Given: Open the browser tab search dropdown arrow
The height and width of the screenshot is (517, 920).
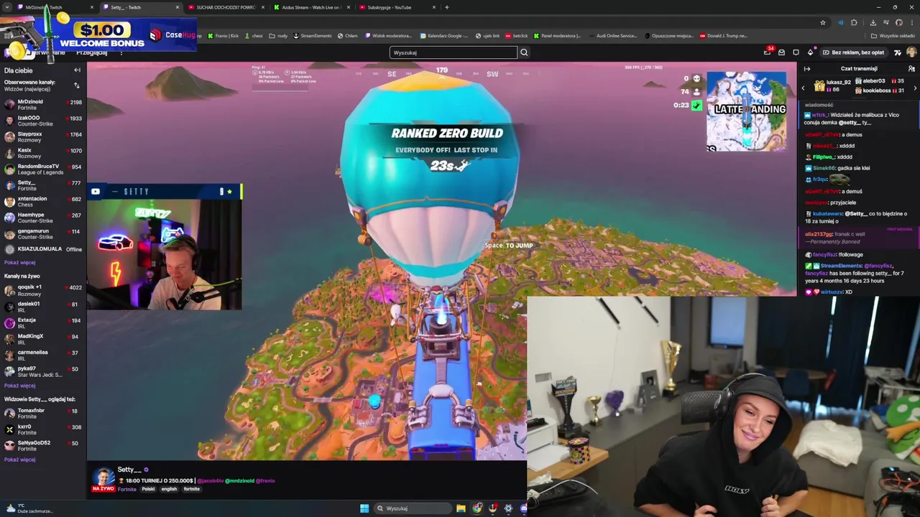Looking at the screenshot, I should click(8, 7).
